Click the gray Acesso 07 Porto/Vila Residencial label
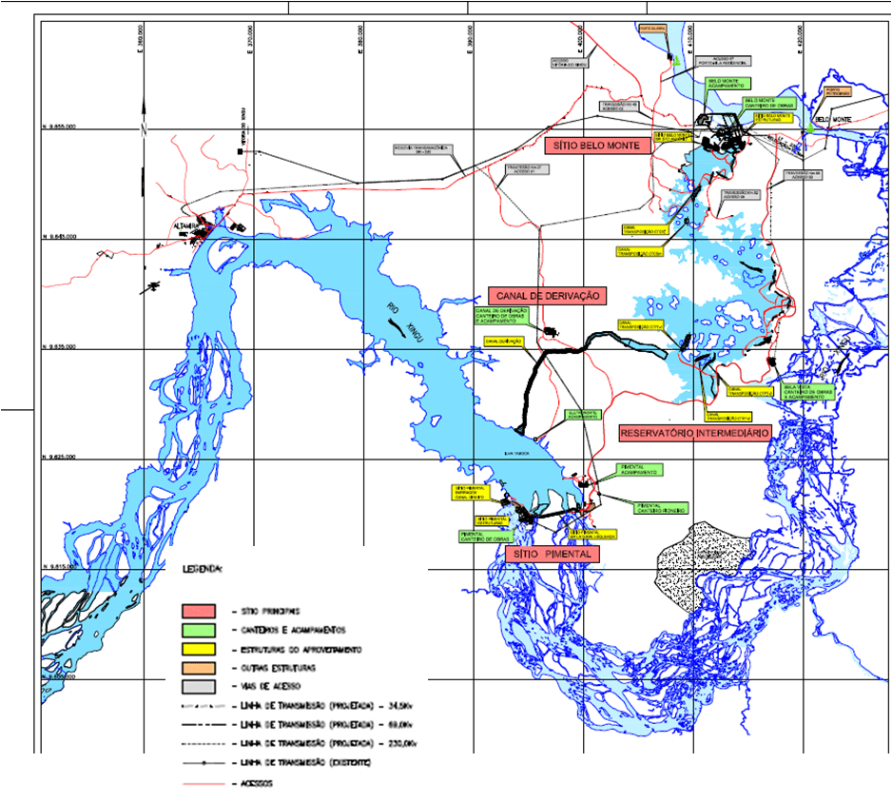 [725, 61]
